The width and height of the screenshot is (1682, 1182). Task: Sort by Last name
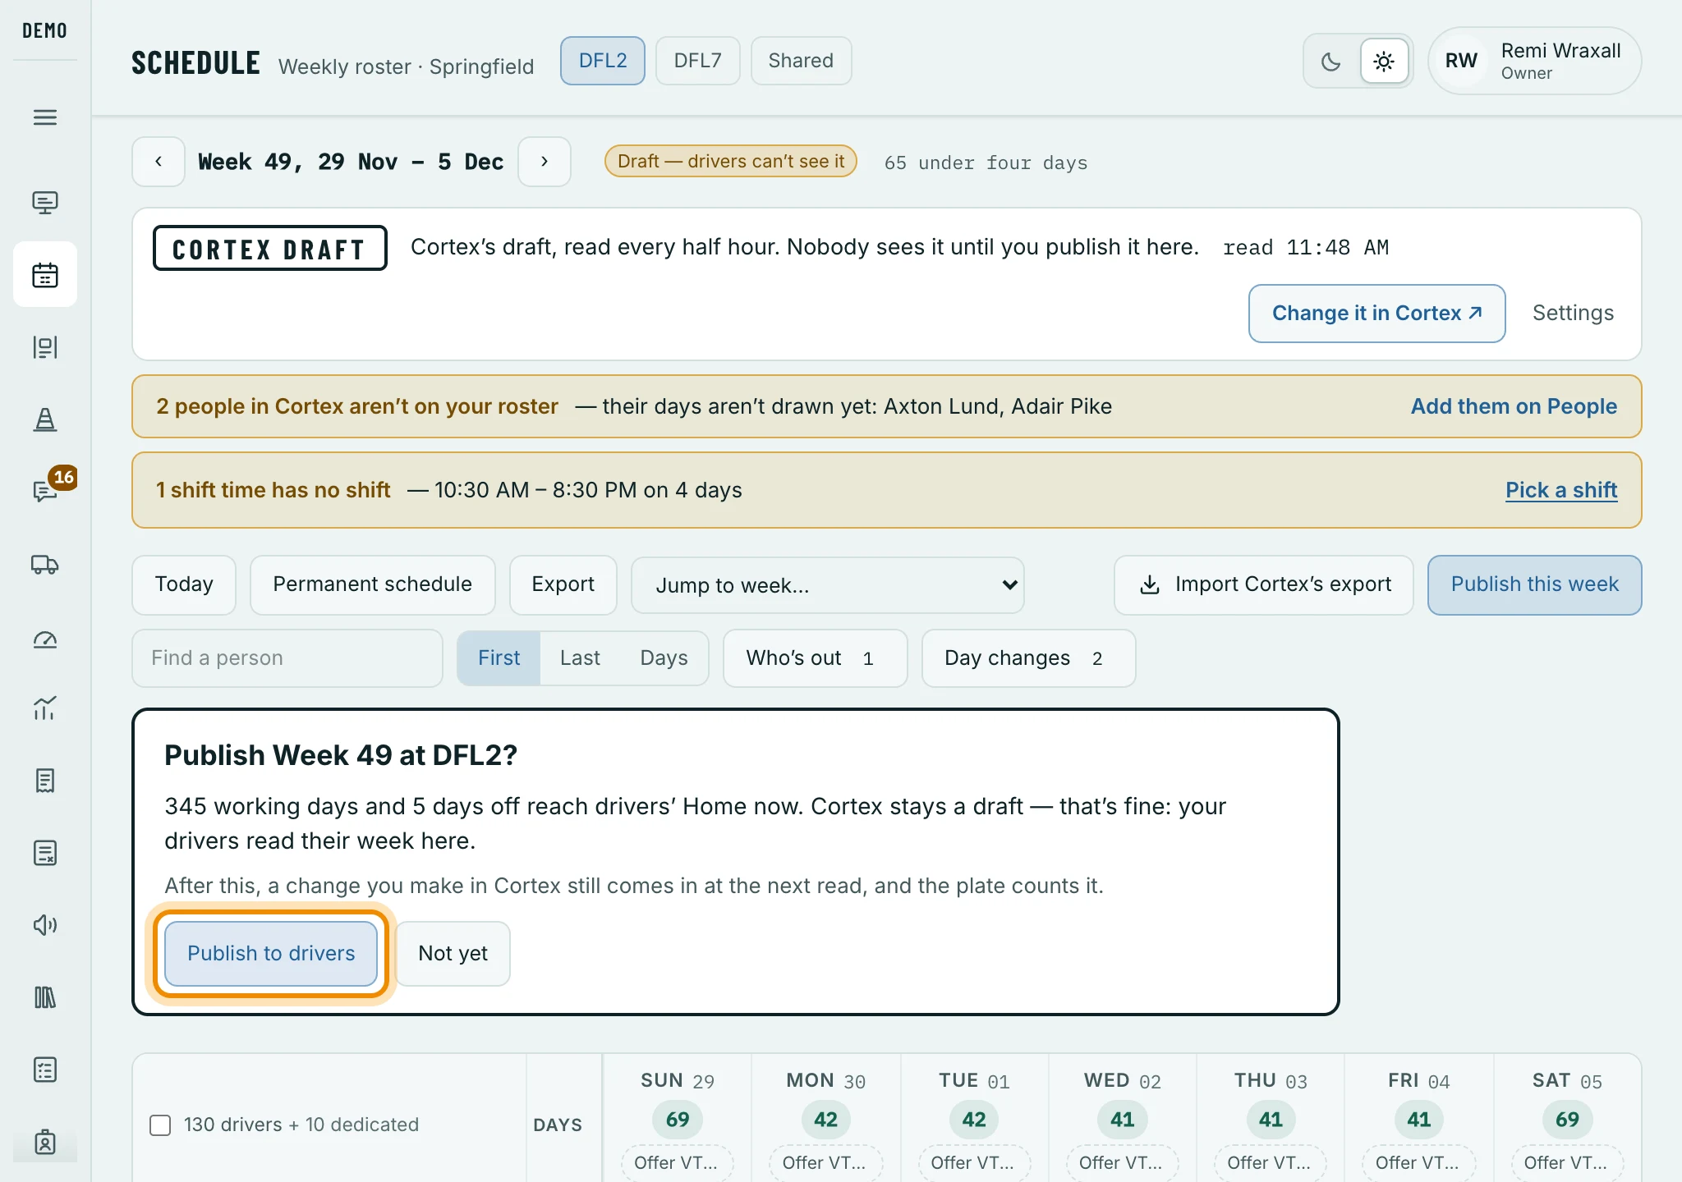coord(580,658)
